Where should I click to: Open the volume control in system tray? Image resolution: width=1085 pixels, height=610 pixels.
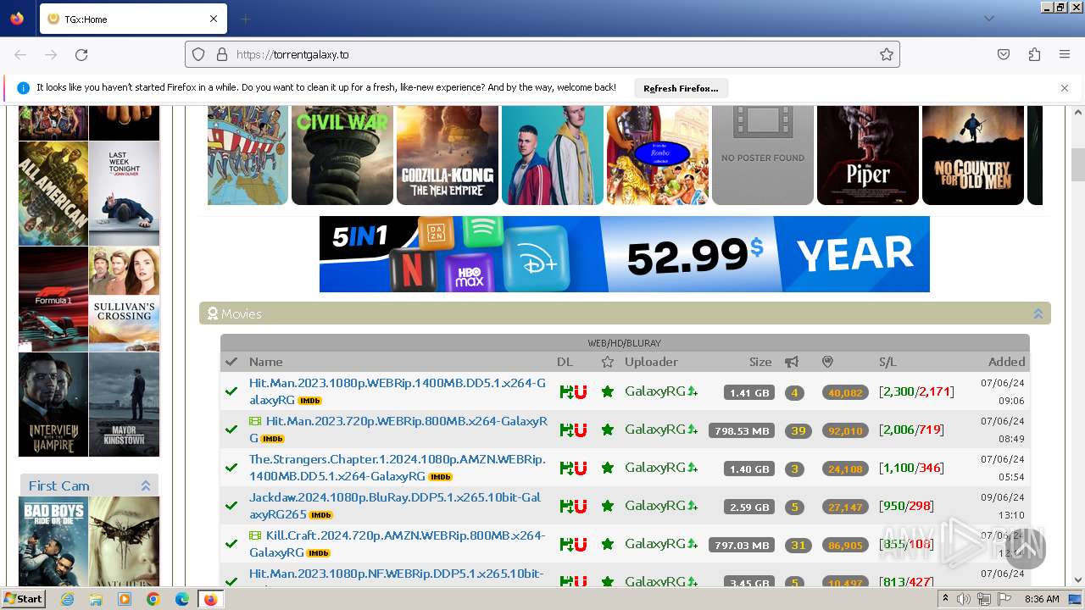tap(964, 599)
